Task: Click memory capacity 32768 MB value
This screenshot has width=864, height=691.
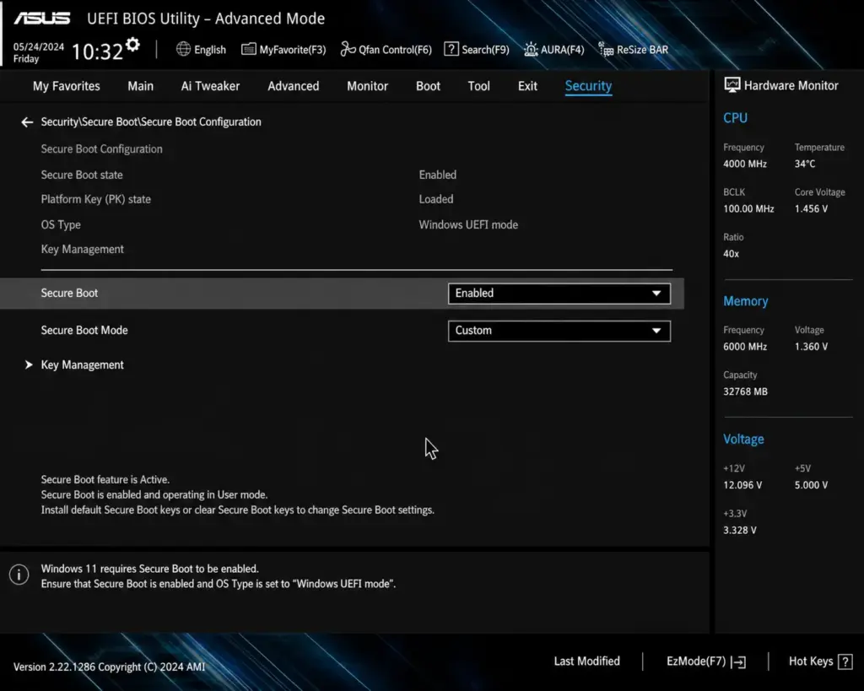Action: (x=745, y=391)
